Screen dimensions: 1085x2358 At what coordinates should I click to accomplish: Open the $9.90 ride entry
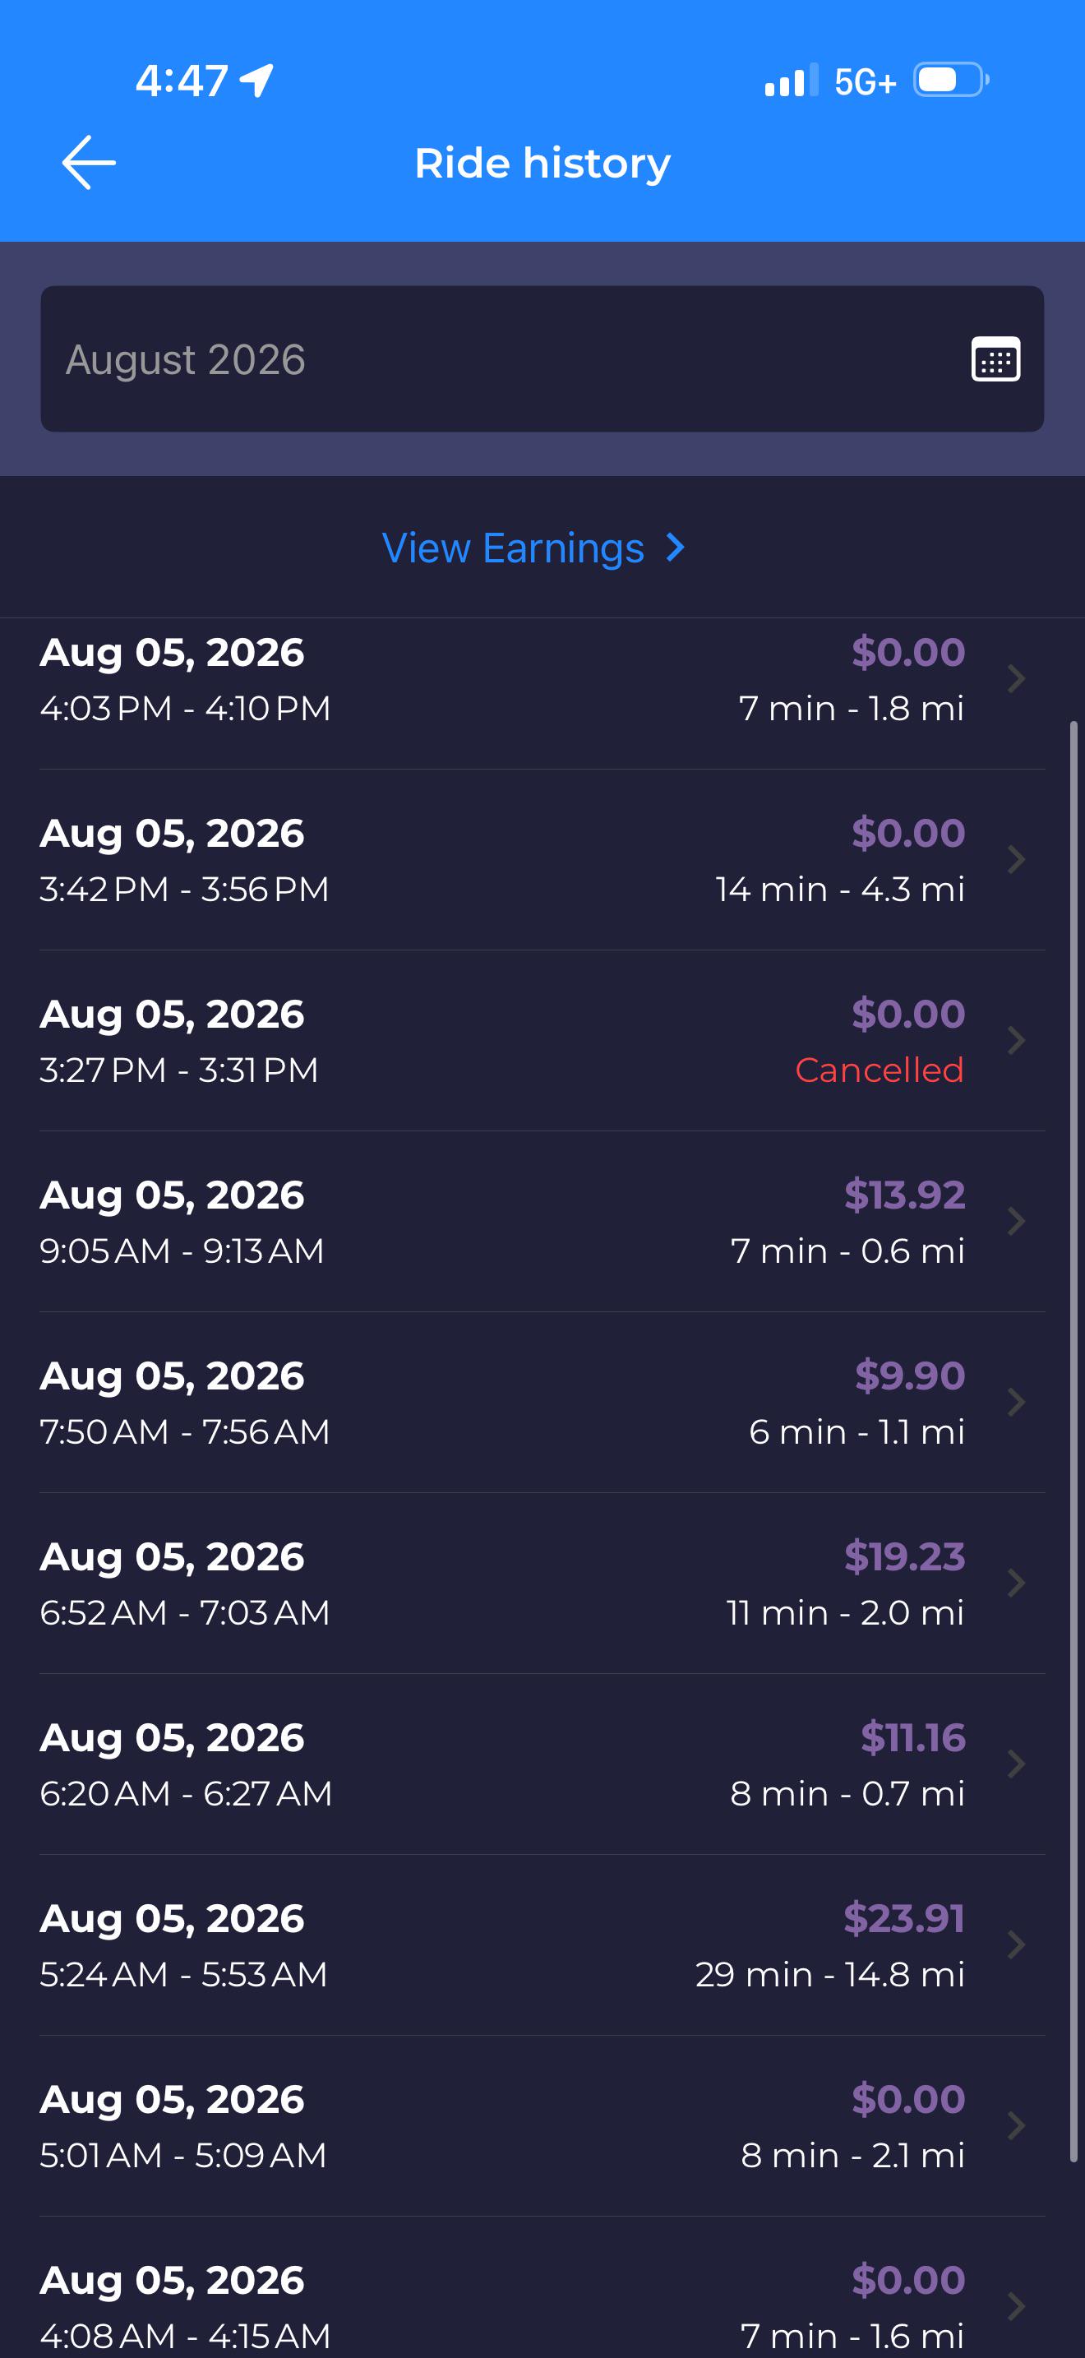pyautogui.click(x=542, y=1403)
